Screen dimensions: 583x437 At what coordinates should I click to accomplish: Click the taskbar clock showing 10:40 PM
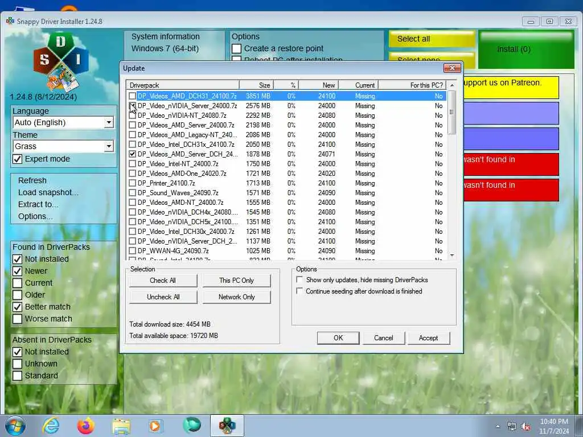554,426
